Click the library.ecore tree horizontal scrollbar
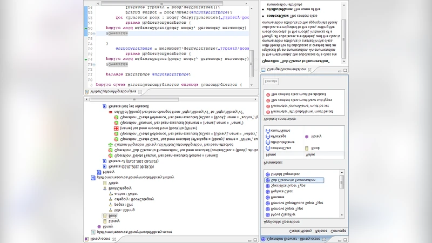Viewport: 432px width, 243px height. click(171, 99)
